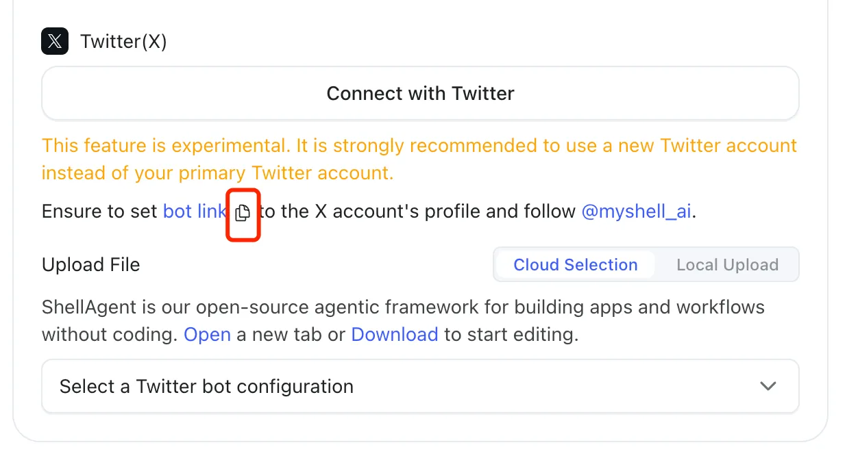Copy the bot link with copy icon
Viewport: 847px width, 460px height.
243,213
